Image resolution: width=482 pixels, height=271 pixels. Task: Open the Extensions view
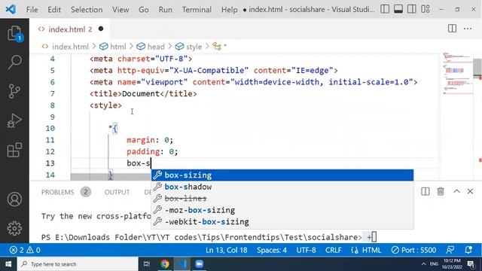tap(14, 150)
